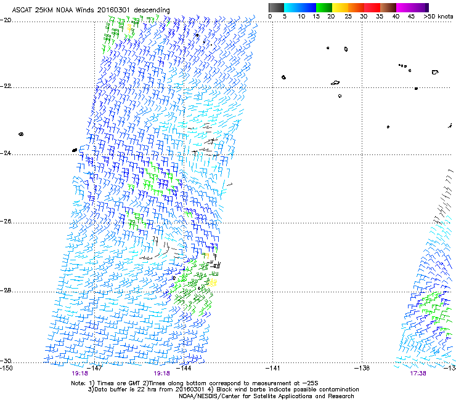The width and height of the screenshot is (456, 400).
Task: Click the red 30-35 knots legend color
Action: point(372,7)
